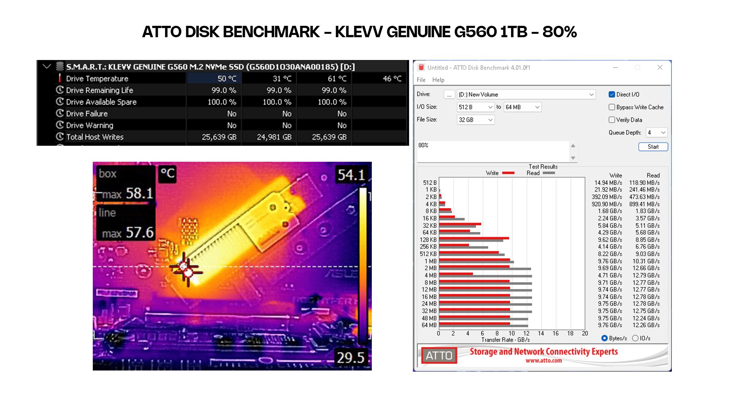Click the Drive Remaining Life row label

tap(99, 90)
